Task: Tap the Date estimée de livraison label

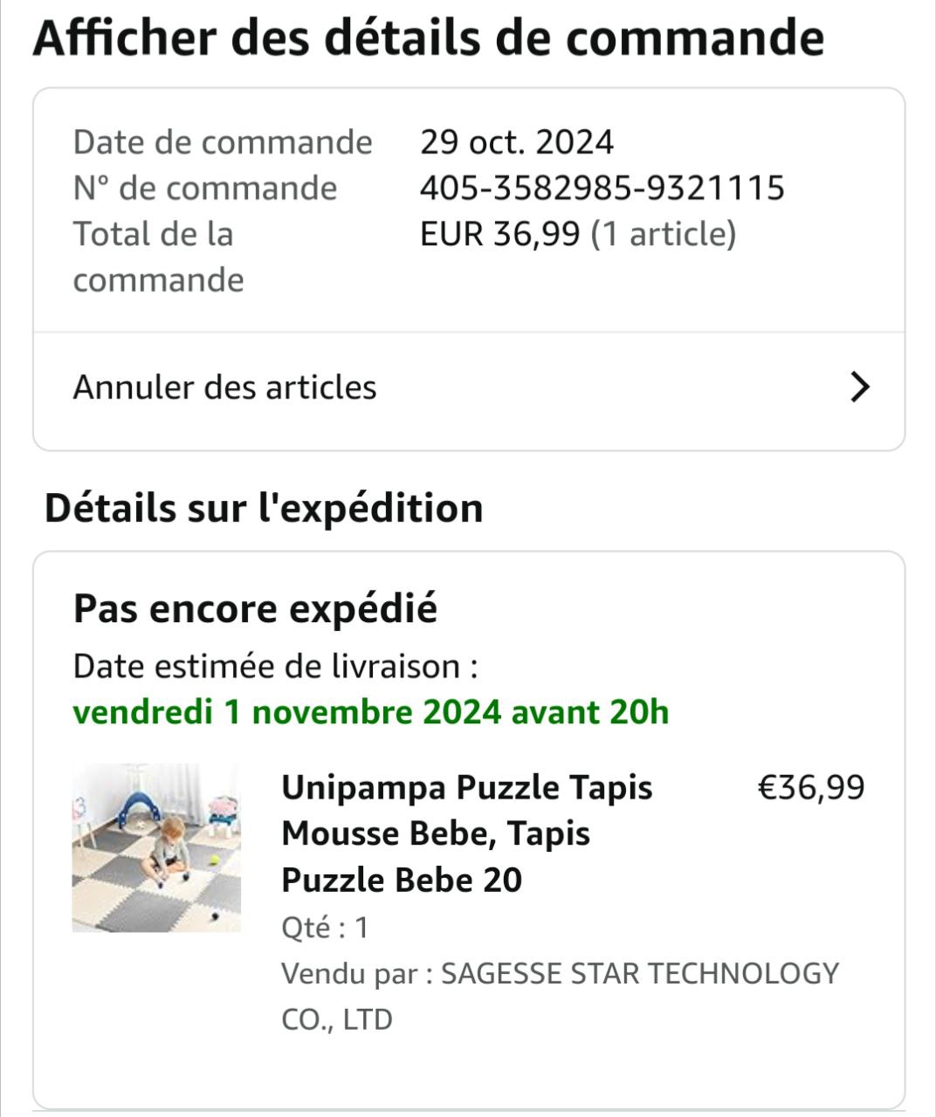Action: pos(275,667)
